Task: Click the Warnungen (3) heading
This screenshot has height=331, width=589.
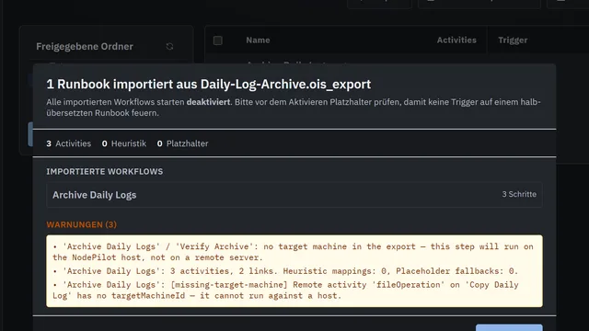Action: tap(82, 224)
